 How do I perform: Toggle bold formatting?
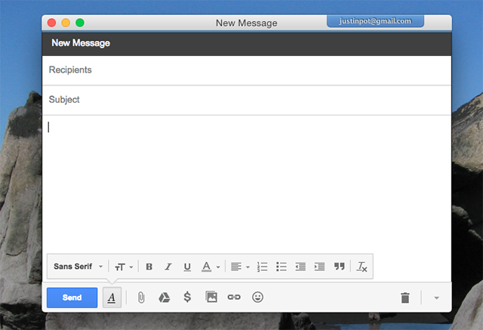(x=149, y=267)
